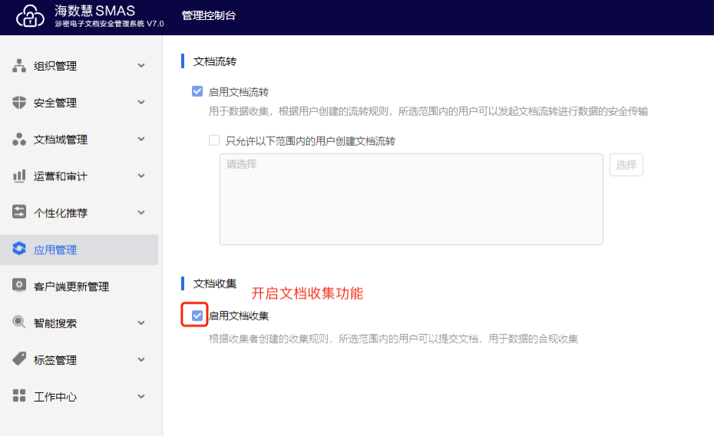This screenshot has height=436, width=714.
Task: Click the 请选择 user range field
Action: (412, 199)
